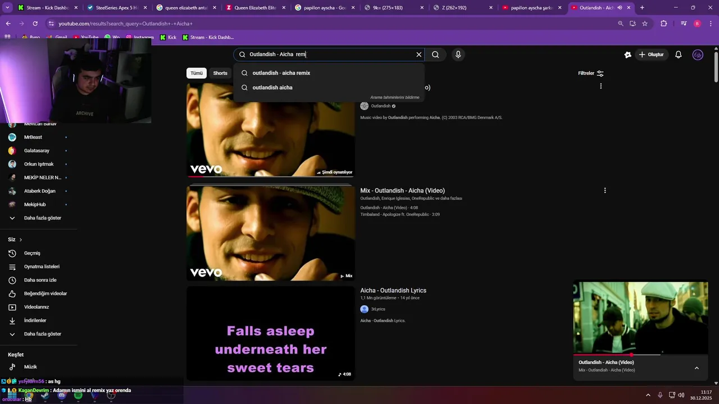The width and height of the screenshot is (719, 404).
Task: Open Chrome three-dot menu
Action: pos(711,24)
